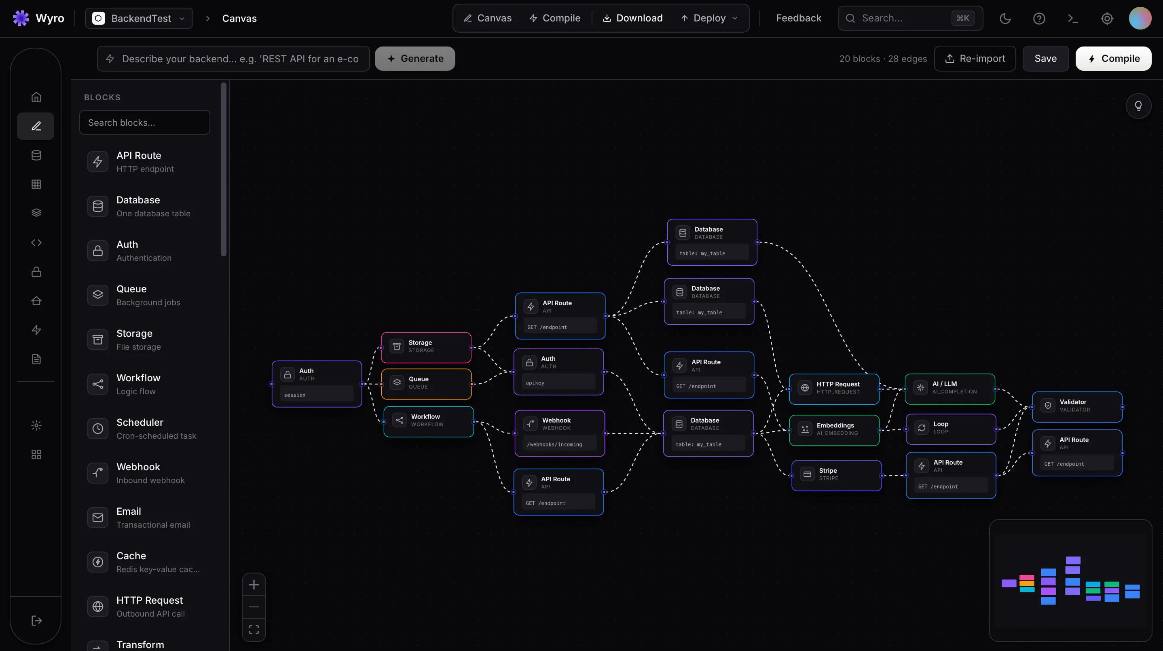Click the Generate button
The image size is (1163, 651).
415,59
